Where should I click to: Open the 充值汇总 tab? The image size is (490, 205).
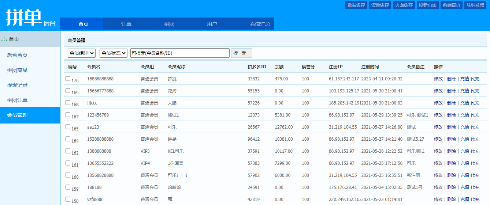point(260,24)
